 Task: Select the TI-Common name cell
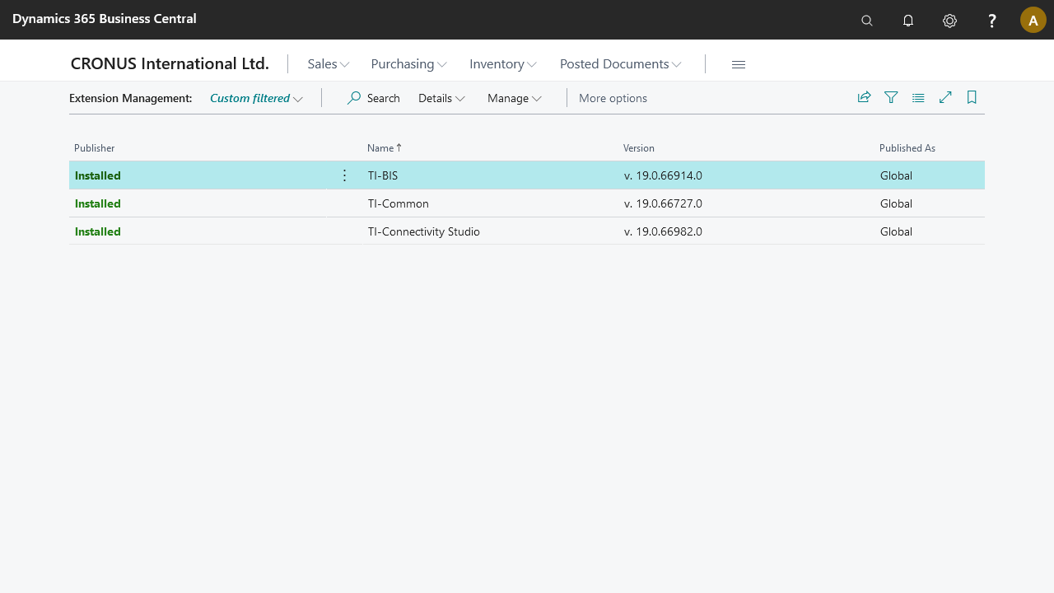[x=399, y=203]
